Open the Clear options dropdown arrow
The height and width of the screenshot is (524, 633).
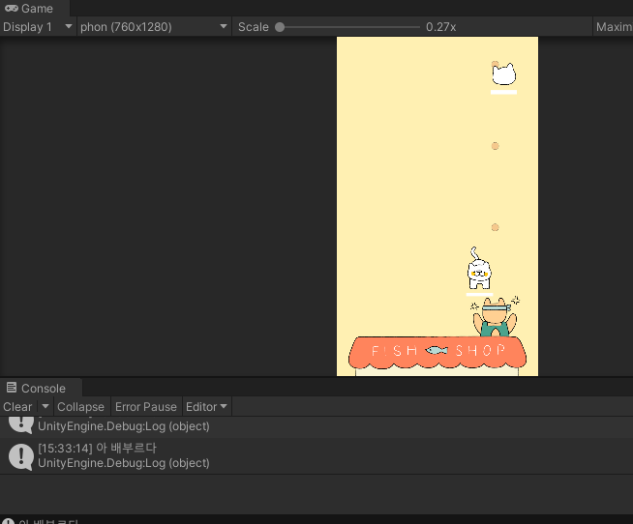[45, 406]
